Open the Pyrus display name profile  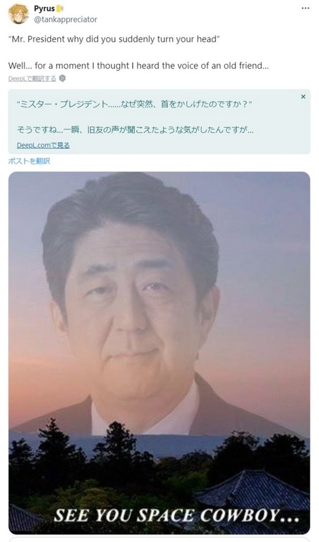(x=45, y=9)
